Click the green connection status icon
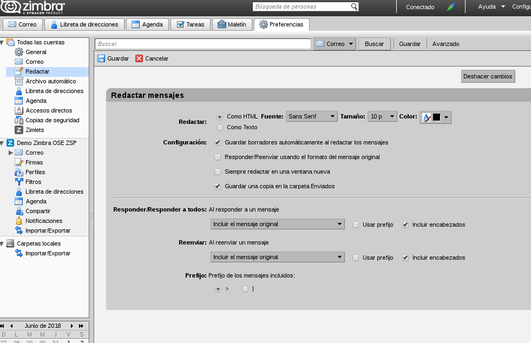Viewport: 531px width, 343px height. [451, 7]
